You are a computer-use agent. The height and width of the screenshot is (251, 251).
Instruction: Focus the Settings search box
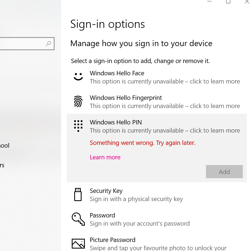click(27, 44)
